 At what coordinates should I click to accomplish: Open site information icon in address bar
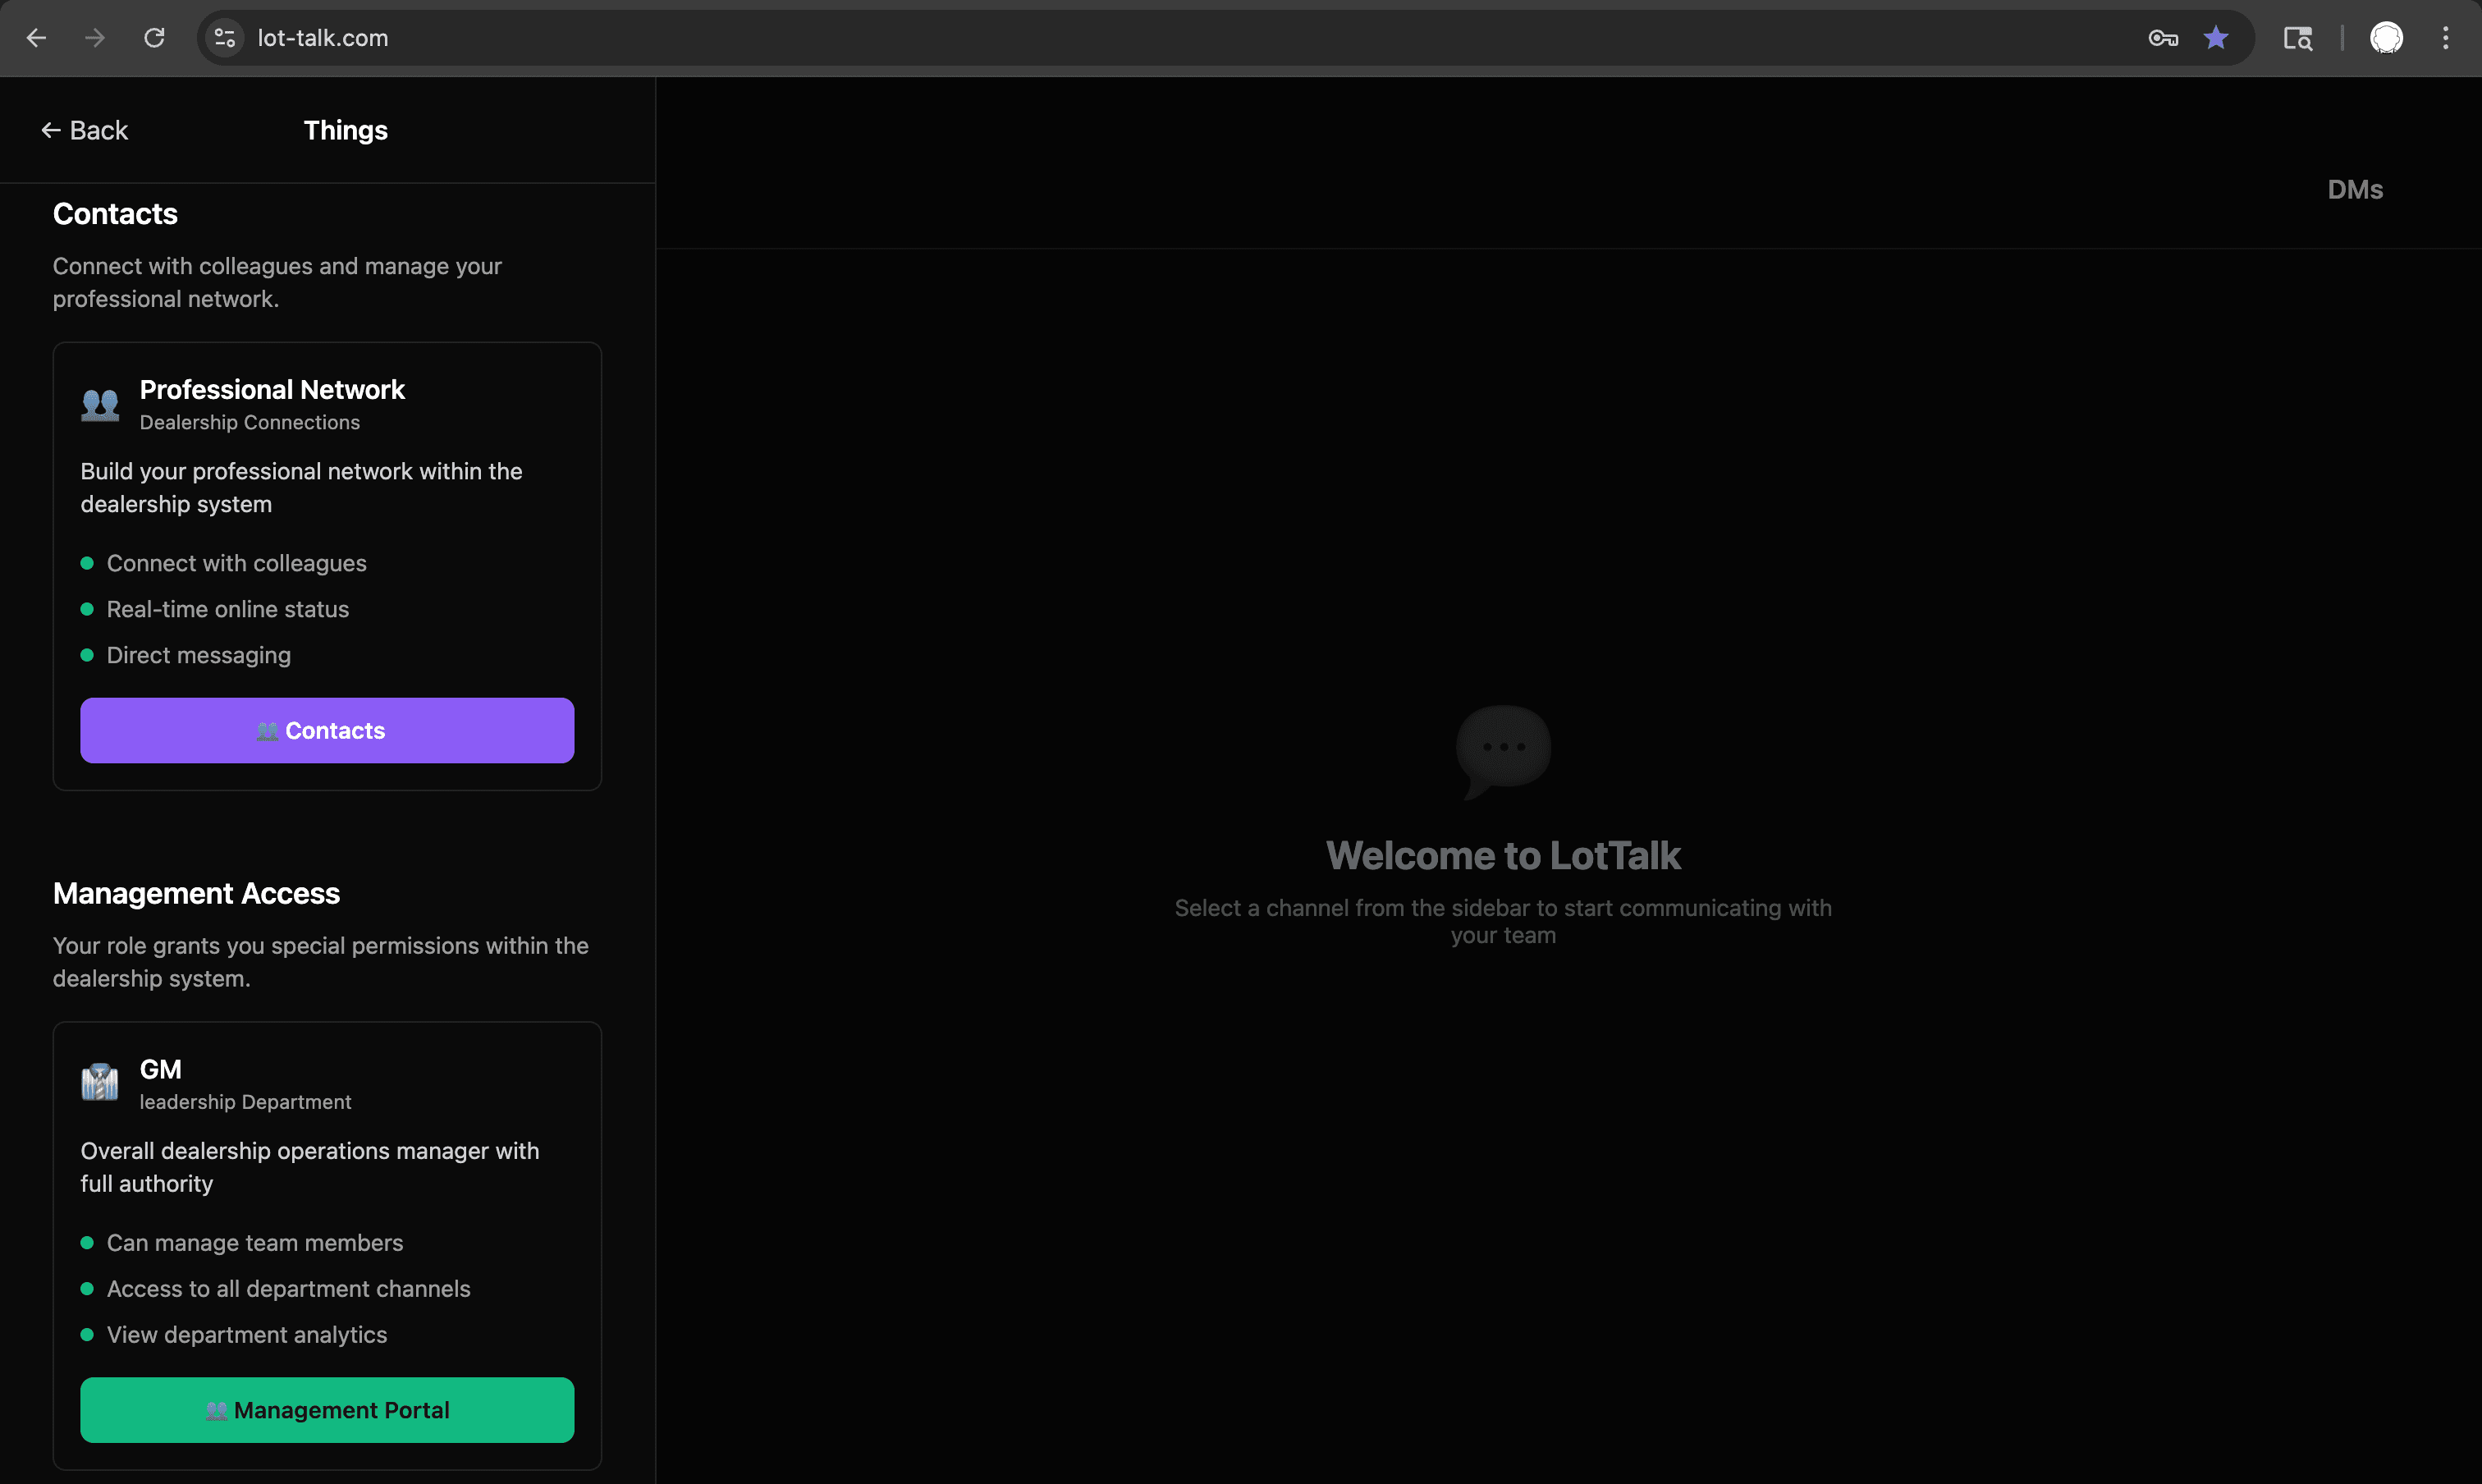(225, 38)
